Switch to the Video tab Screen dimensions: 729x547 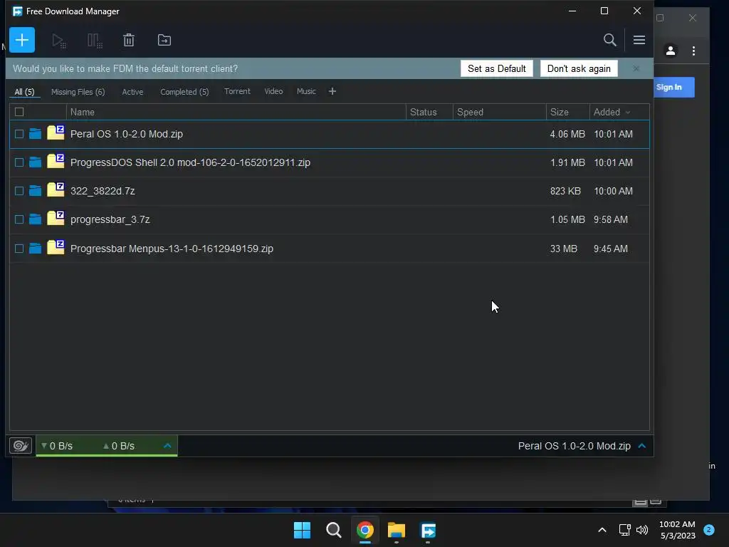pos(273,91)
